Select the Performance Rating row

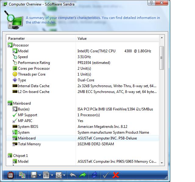point(83,63)
